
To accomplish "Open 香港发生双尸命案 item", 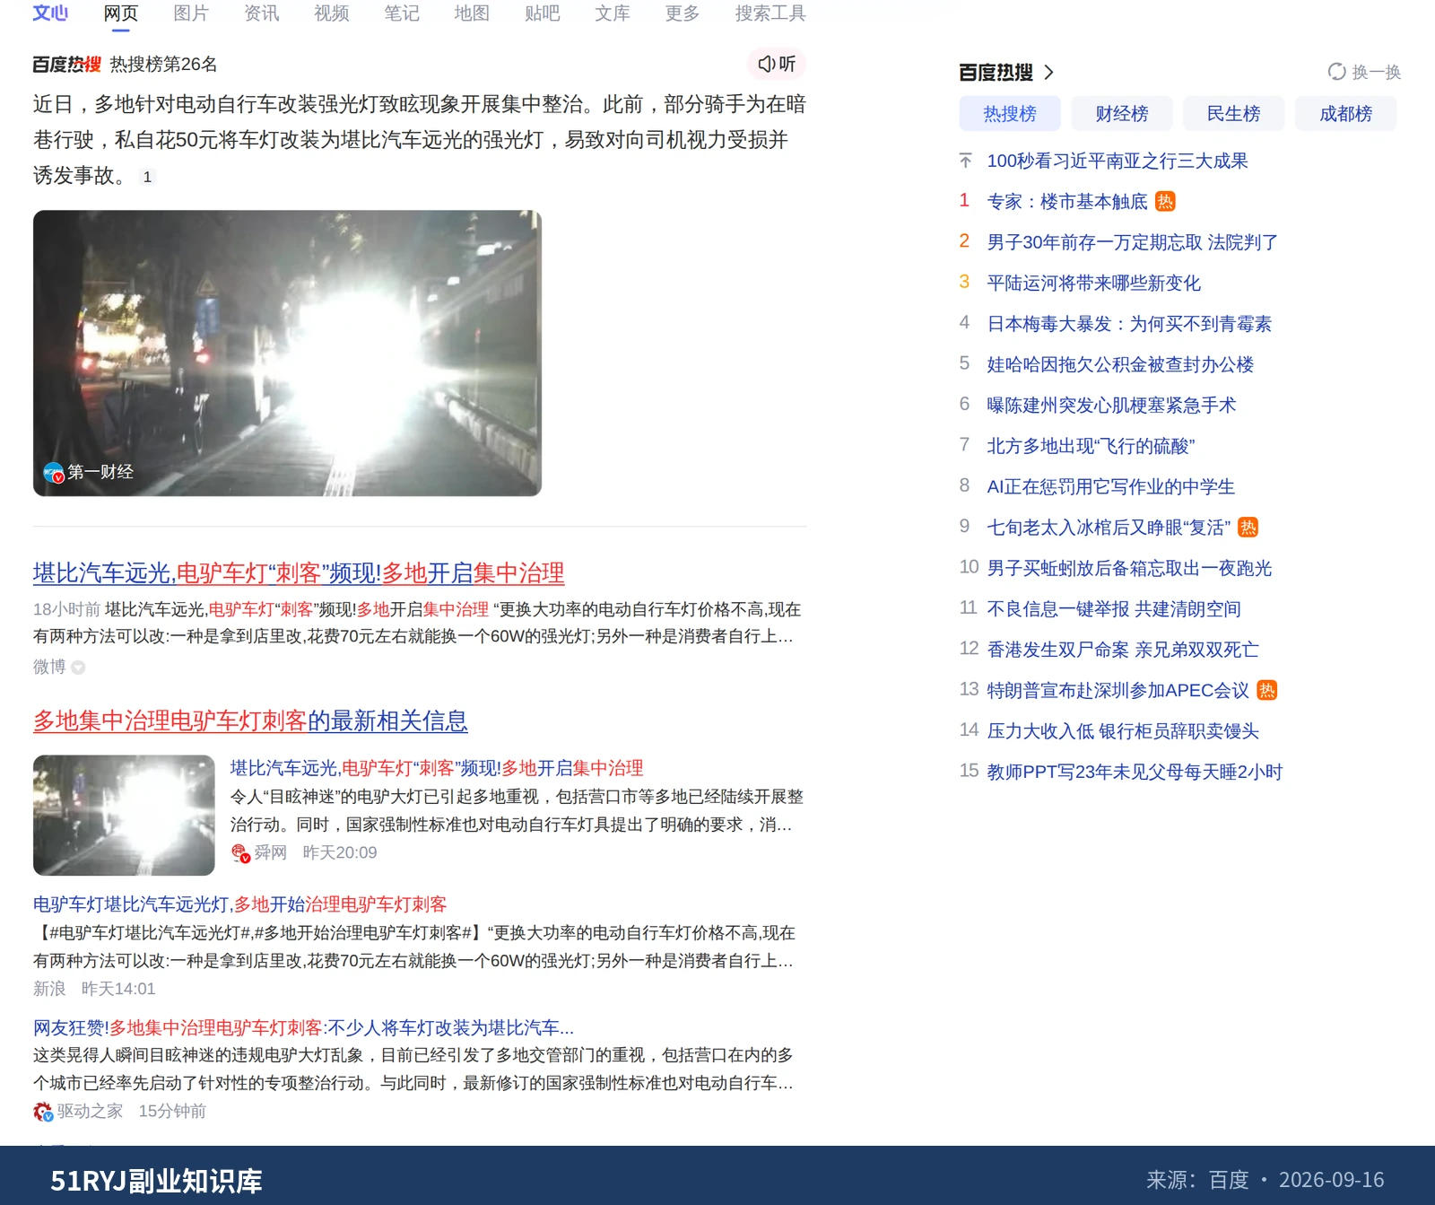I will [x=1123, y=650].
